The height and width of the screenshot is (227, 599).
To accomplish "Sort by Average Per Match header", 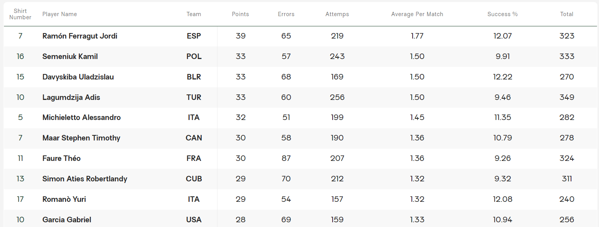I will [x=417, y=14].
